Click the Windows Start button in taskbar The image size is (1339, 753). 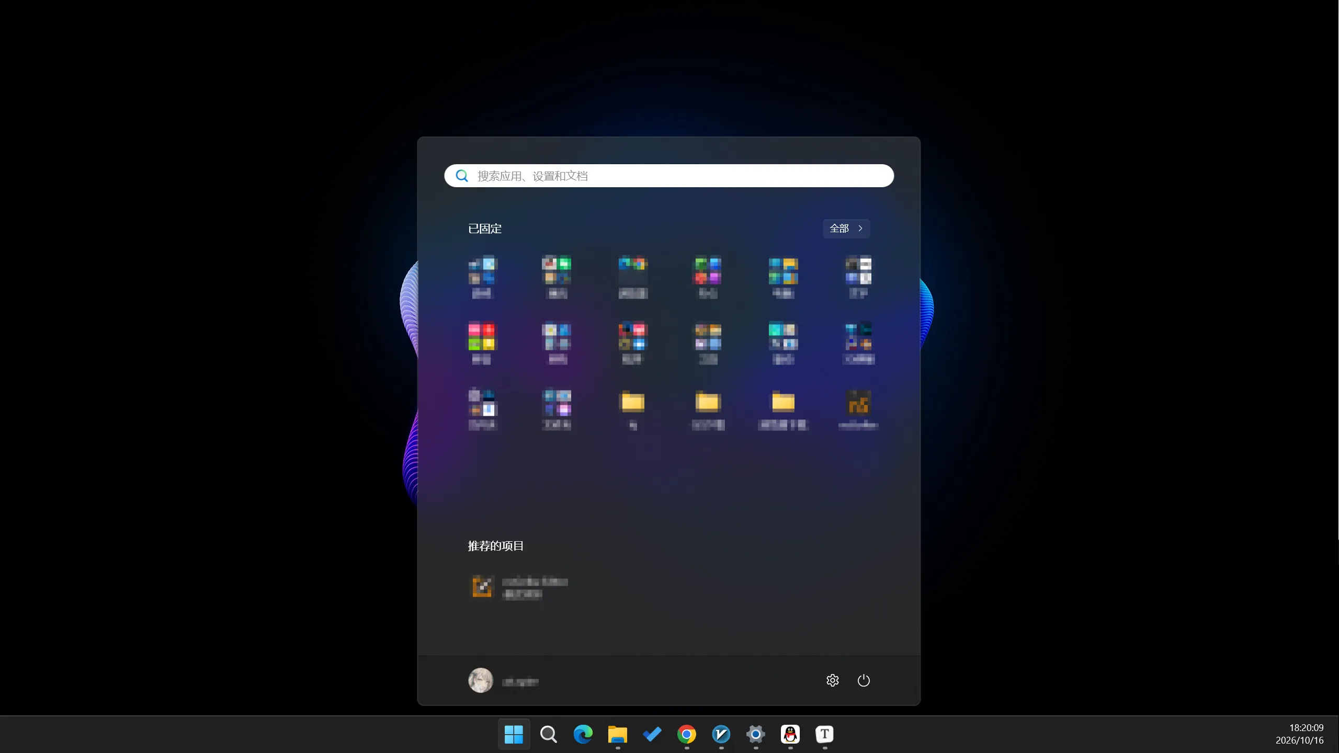point(514,734)
